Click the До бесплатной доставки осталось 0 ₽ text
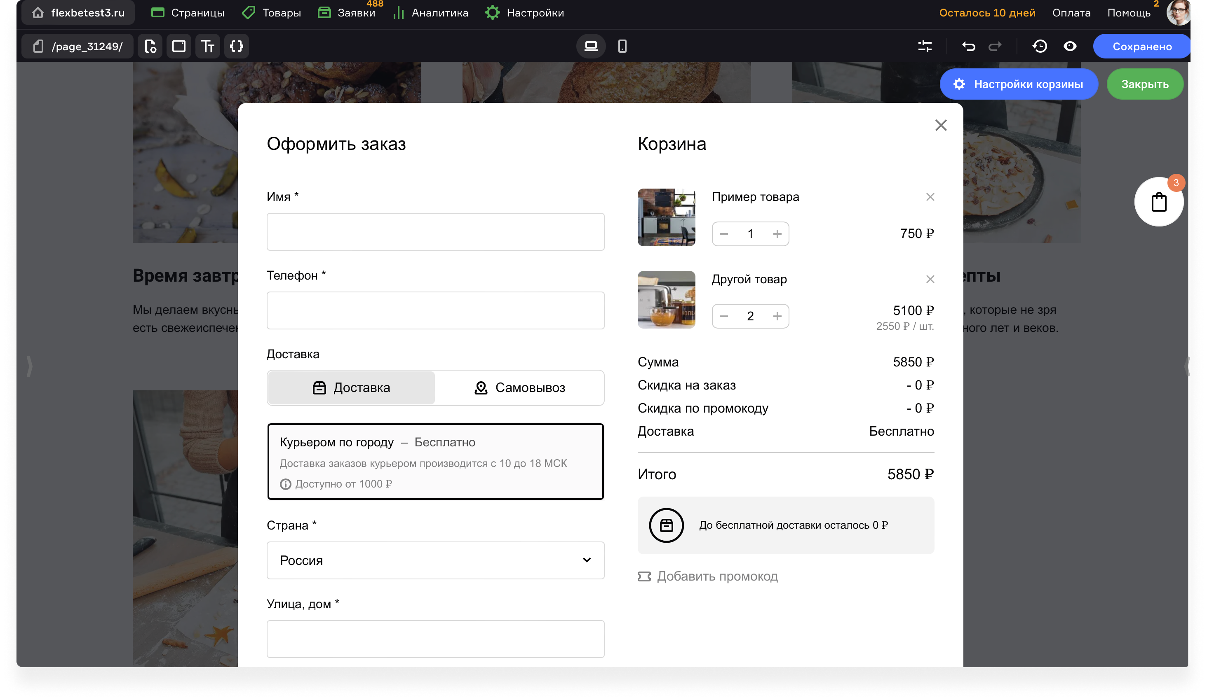The width and height of the screenshot is (1207, 700). [793, 525]
